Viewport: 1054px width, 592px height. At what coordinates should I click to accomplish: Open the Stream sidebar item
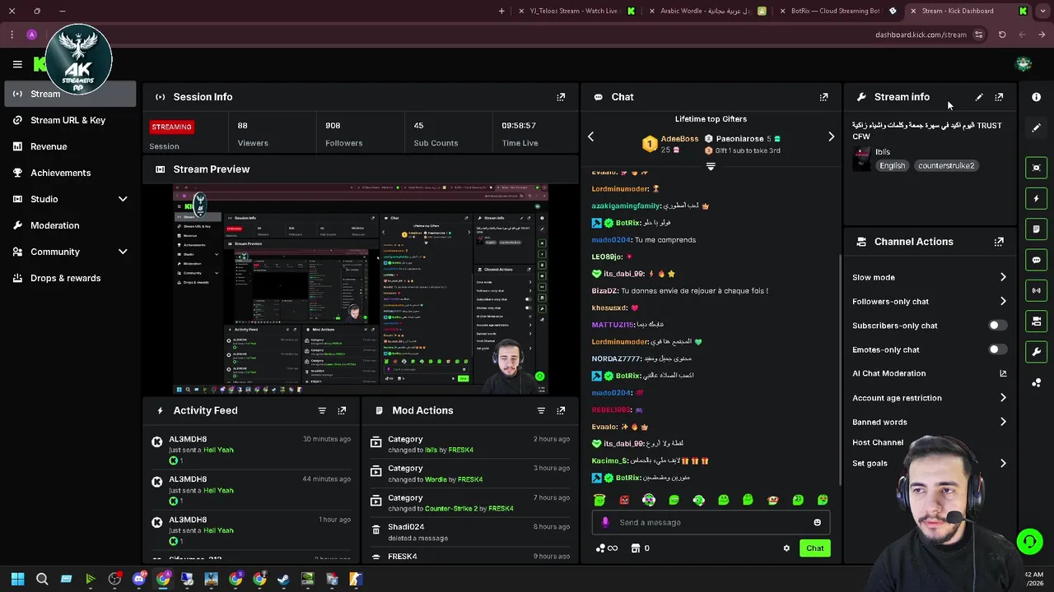(70, 94)
